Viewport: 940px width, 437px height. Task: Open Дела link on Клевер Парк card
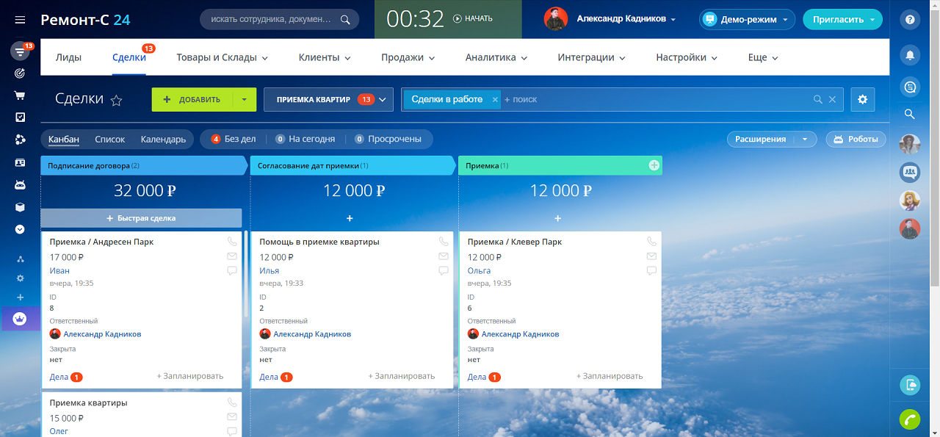pyautogui.click(x=477, y=377)
